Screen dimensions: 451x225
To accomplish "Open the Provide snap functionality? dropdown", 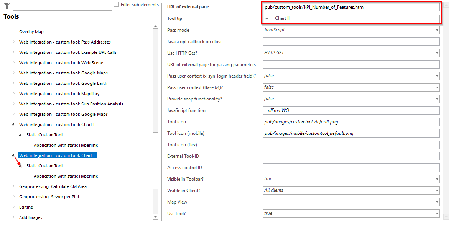I will point(436,99).
